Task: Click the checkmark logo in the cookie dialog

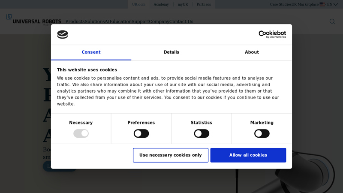Action: [63, 34]
